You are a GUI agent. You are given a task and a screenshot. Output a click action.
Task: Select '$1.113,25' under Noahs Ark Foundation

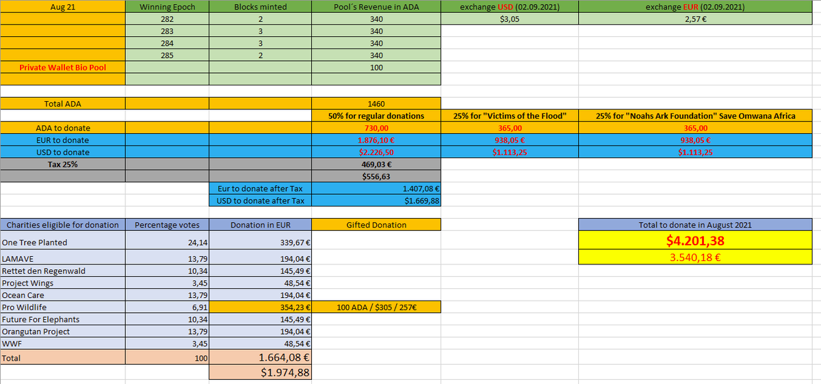coord(696,152)
